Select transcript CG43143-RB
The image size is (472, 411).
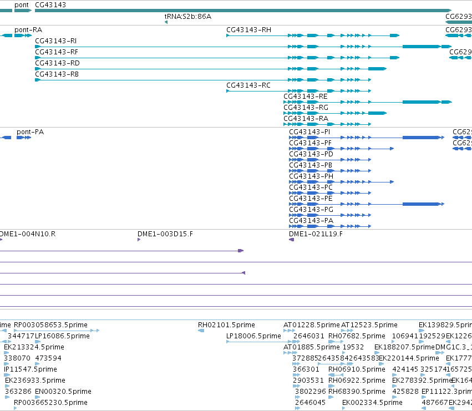click(x=57, y=74)
